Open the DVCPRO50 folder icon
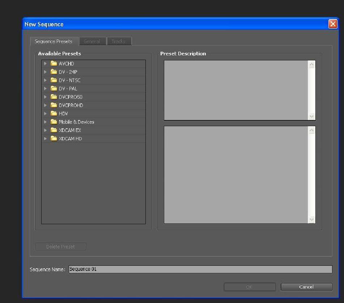The width and height of the screenshot is (344, 303). click(x=54, y=97)
